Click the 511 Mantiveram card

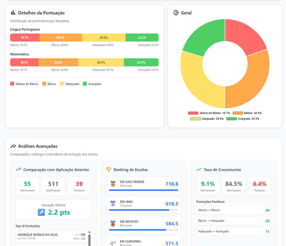[53, 186]
